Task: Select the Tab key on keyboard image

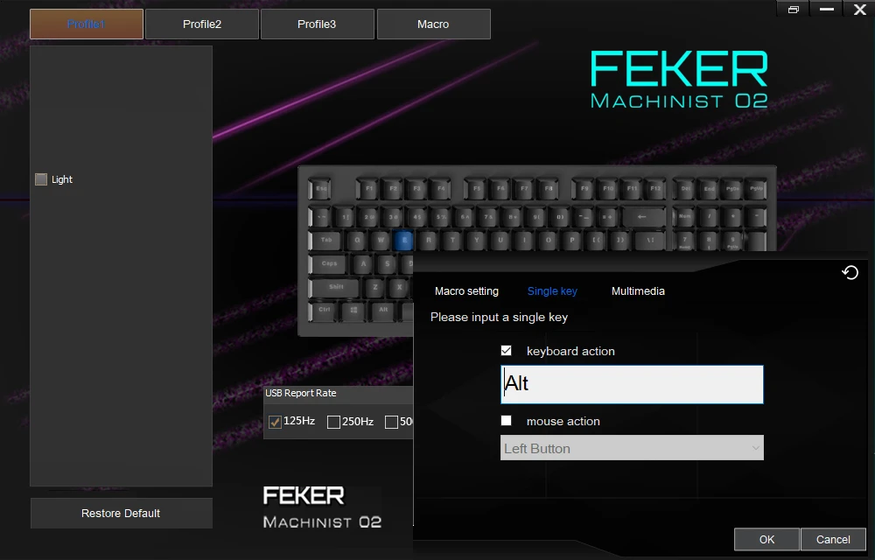Action: click(x=327, y=241)
